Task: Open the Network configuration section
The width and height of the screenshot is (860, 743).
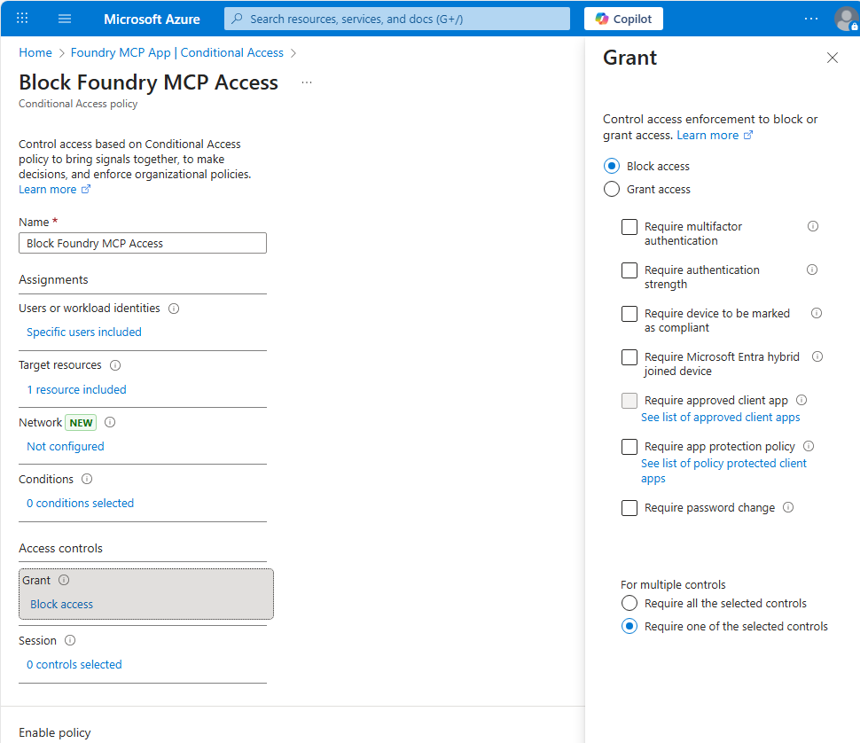Action: (x=65, y=446)
